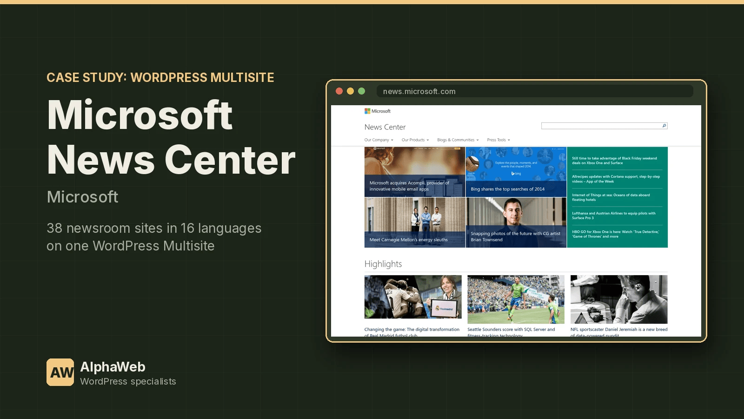Open Seattle Sounders SQL Server article link
The image size is (744, 419).
point(511,332)
